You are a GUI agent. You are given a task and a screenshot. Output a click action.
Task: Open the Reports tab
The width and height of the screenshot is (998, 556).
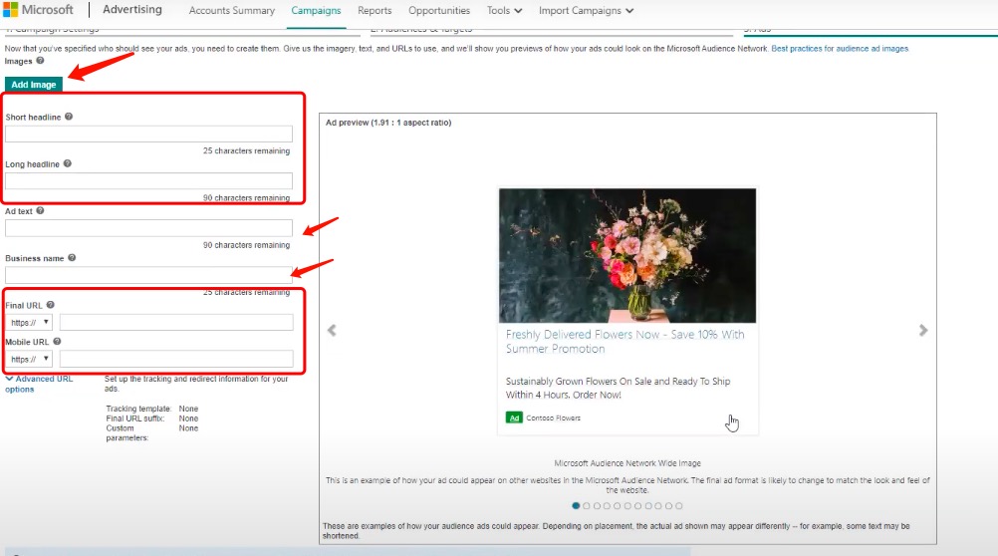pyautogui.click(x=374, y=10)
